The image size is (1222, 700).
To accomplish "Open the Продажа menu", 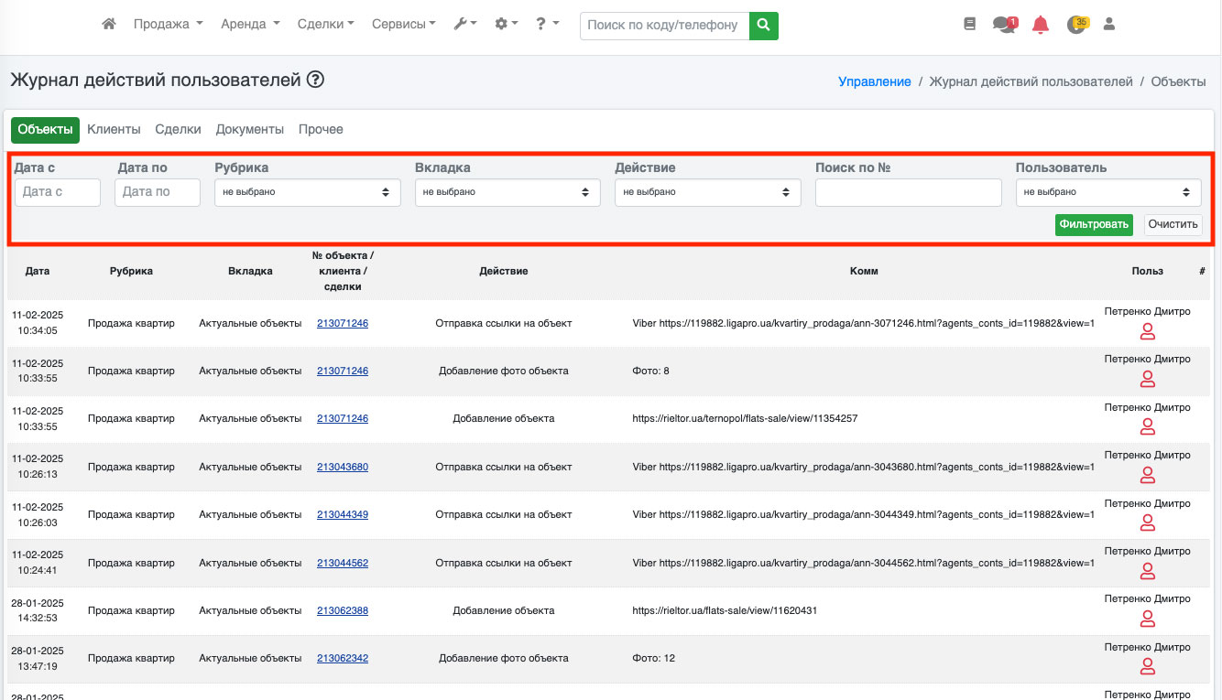I will pos(168,25).
